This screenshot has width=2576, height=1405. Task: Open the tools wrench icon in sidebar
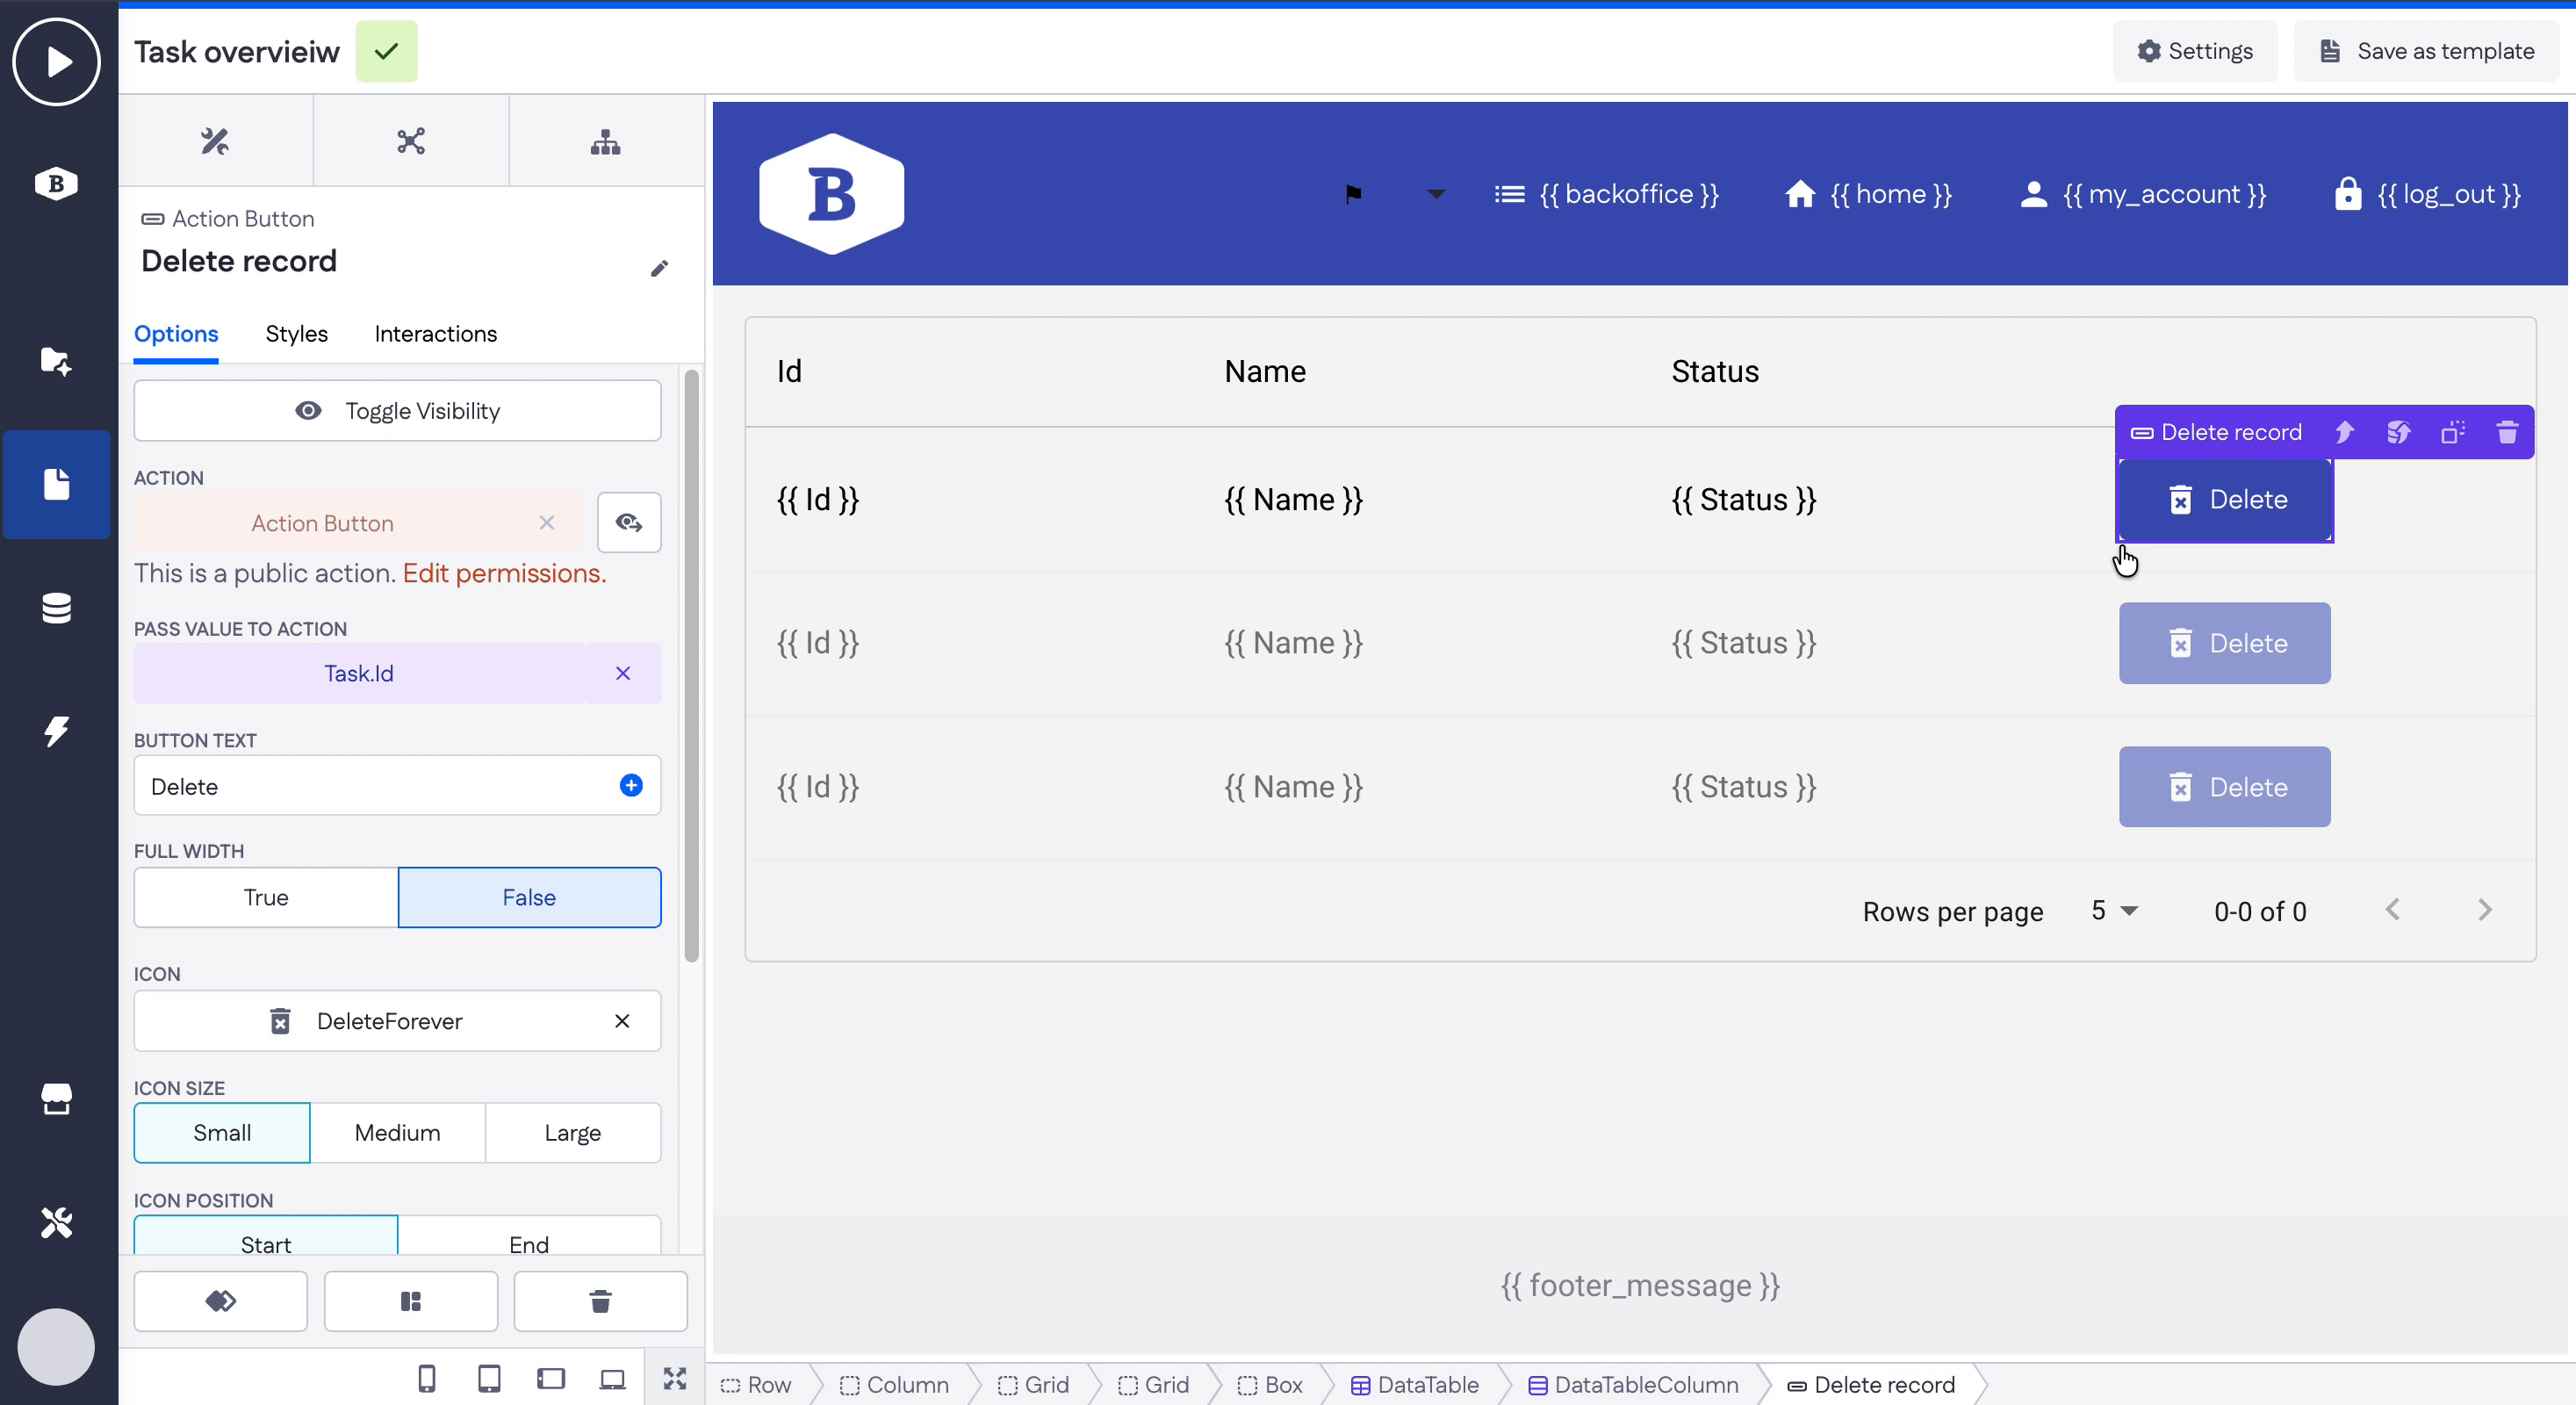pos(56,1222)
